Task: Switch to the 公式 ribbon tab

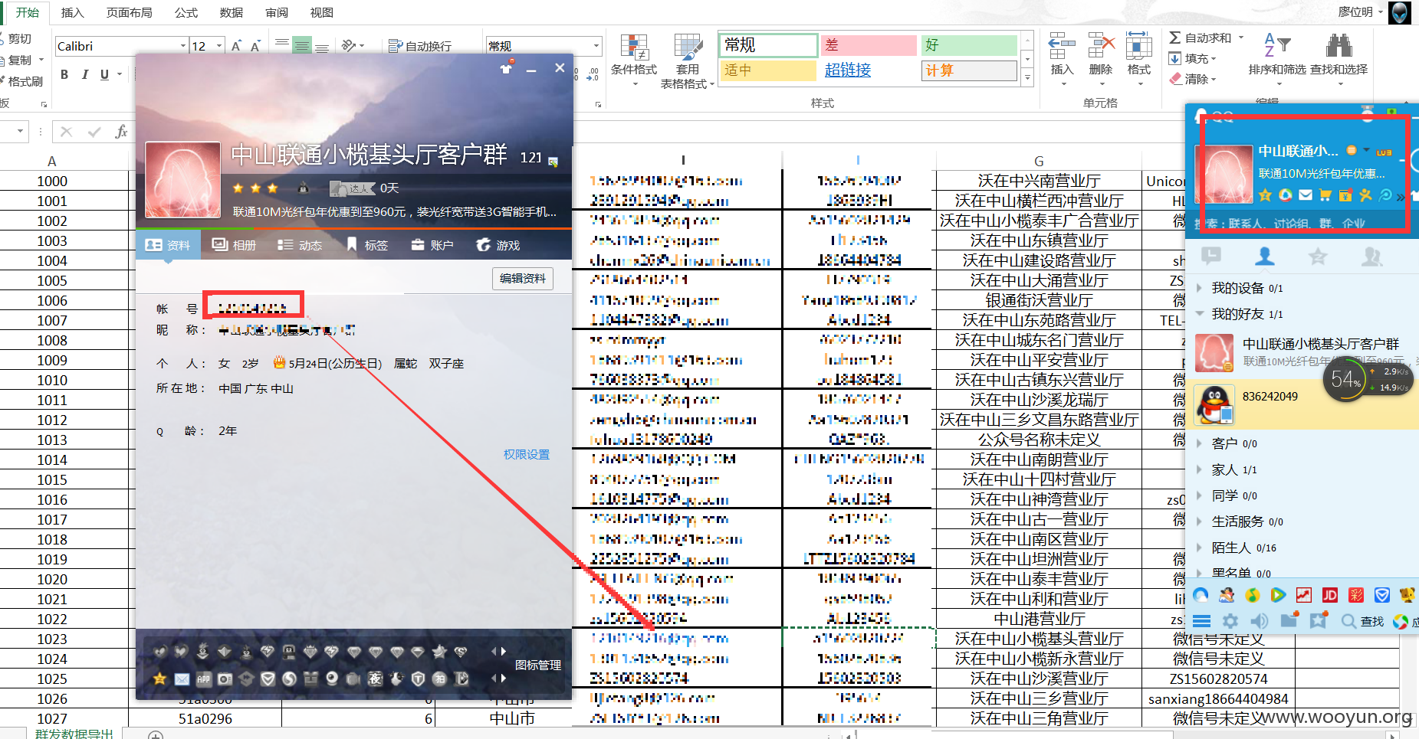Action: tap(186, 12)
